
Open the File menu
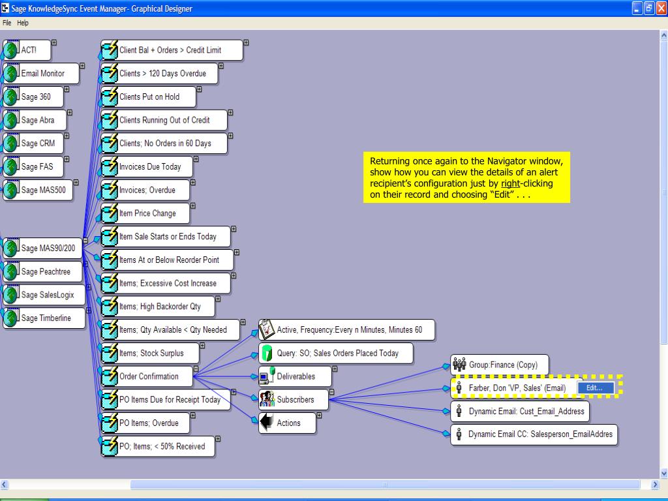tap(7, 23)
